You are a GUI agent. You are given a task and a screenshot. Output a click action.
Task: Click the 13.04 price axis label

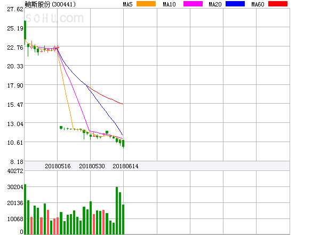pyautogui.click(x=15, y=124)
